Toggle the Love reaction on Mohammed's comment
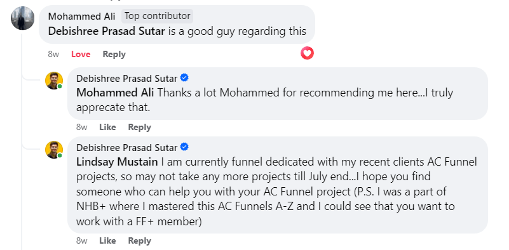This screenshot has height=250, width=509. (x=81, y=54)
